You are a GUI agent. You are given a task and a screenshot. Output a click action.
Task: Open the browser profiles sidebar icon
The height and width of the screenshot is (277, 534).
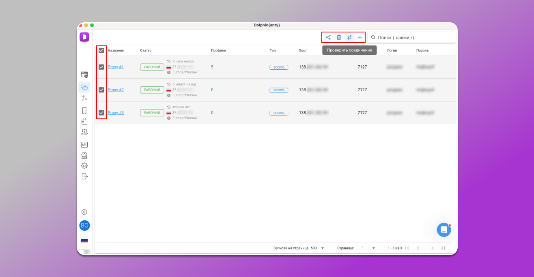[84, 75]
